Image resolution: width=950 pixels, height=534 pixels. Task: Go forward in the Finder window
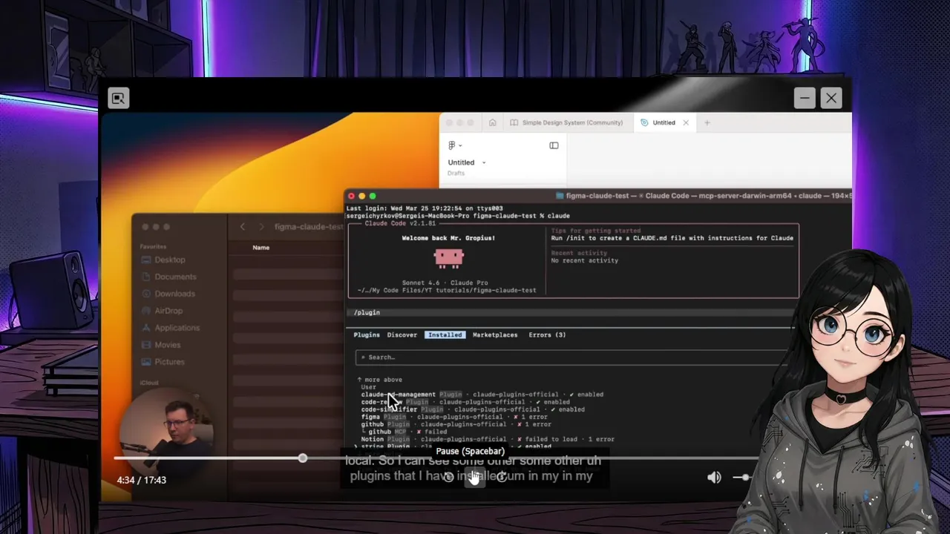[261, 227]
